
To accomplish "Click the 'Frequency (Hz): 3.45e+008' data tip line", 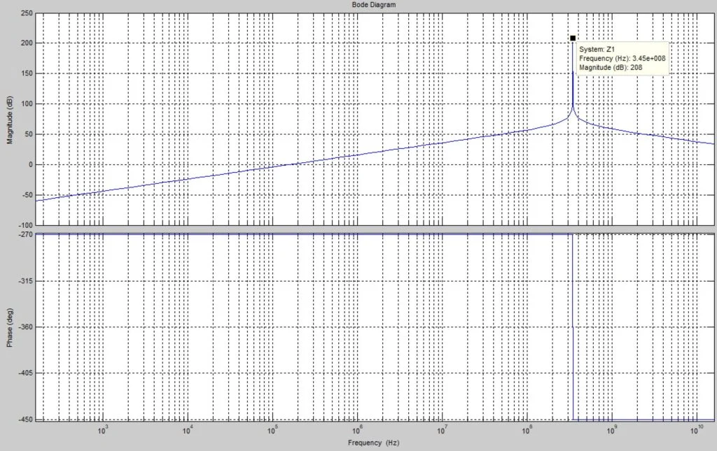I will 622,59.
